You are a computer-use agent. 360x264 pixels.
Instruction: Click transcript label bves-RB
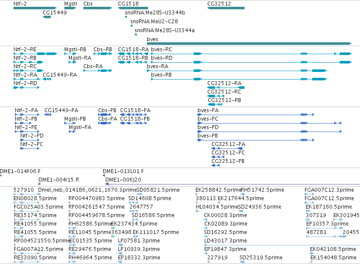162,75
